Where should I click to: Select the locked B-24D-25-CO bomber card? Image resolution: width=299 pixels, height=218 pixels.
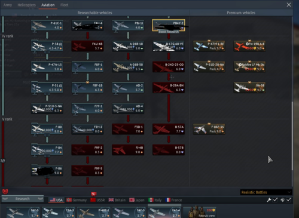pyautogui.click(x=169, y=67)
